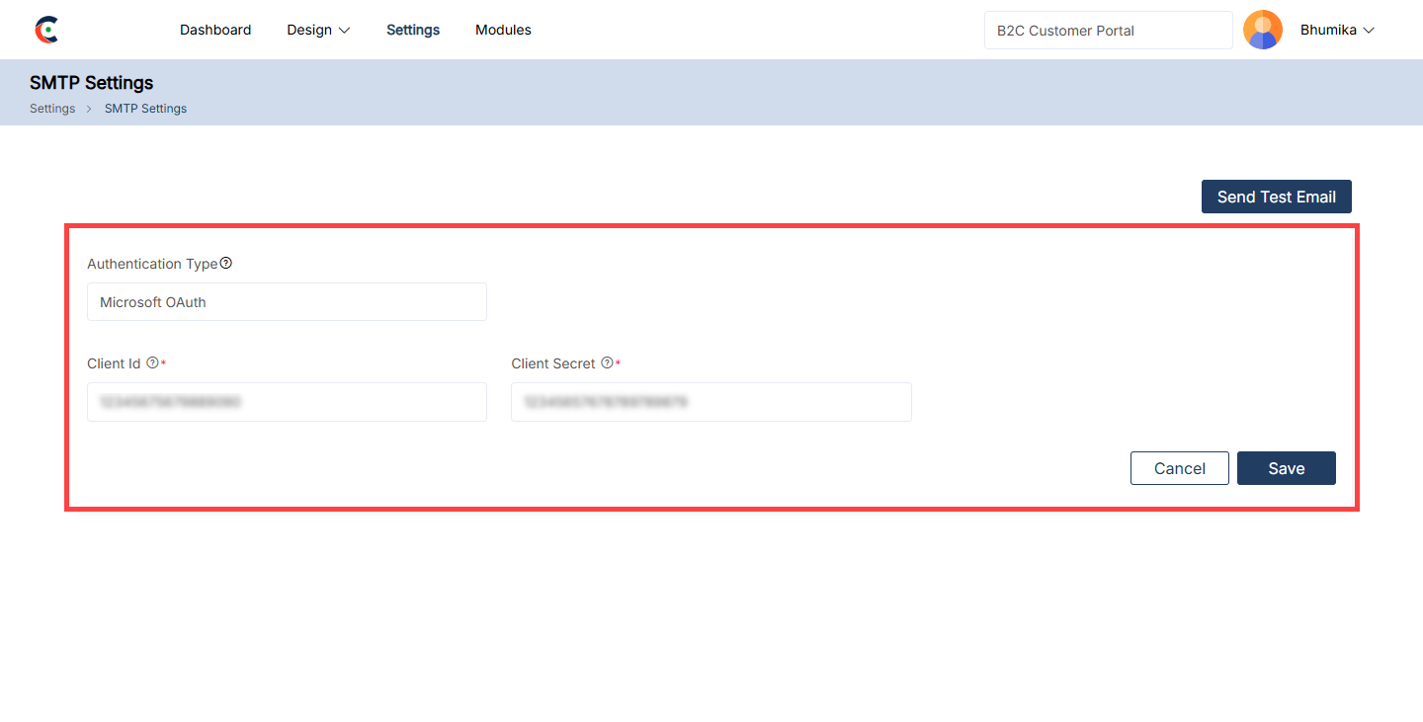Viewport: 1423px width, 722px height.
Task: Cancel the SMTP settings changes
Action: (x=1179, y=468)
